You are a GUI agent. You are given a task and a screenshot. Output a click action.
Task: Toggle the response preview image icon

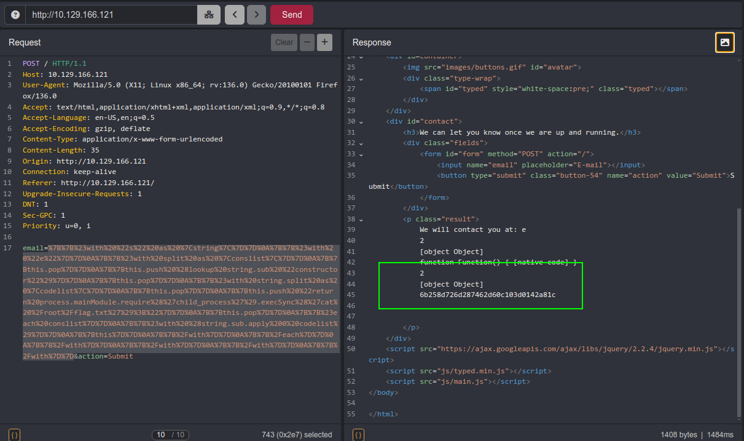[x=725, y=42]
